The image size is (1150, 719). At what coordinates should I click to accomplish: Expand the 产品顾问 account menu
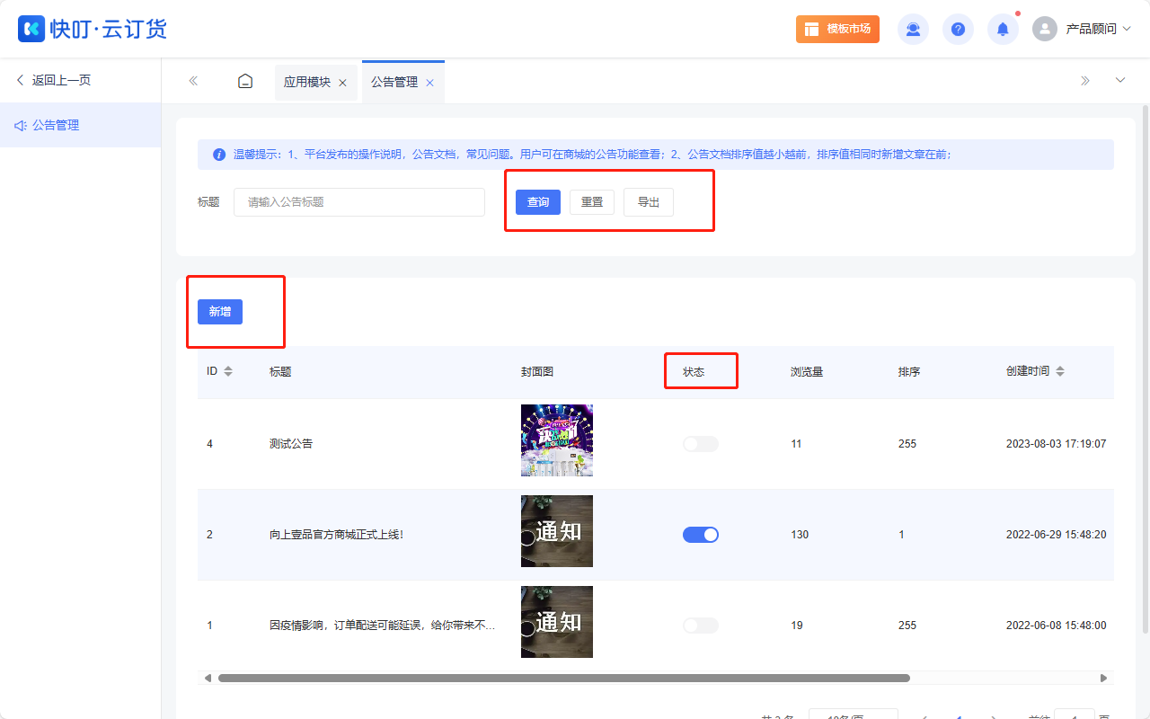point(1098,29)
